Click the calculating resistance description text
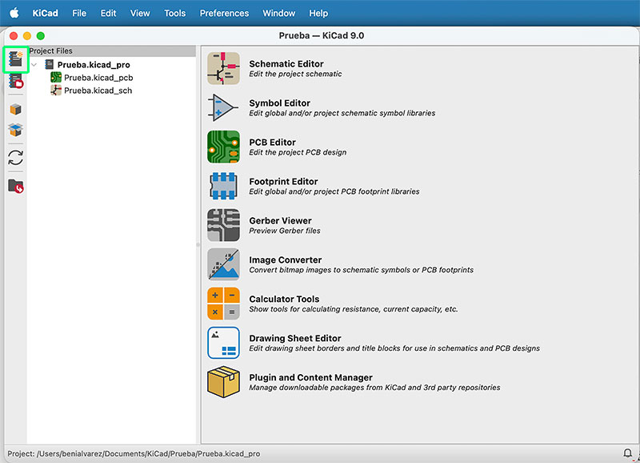 (x=354, y=309)
